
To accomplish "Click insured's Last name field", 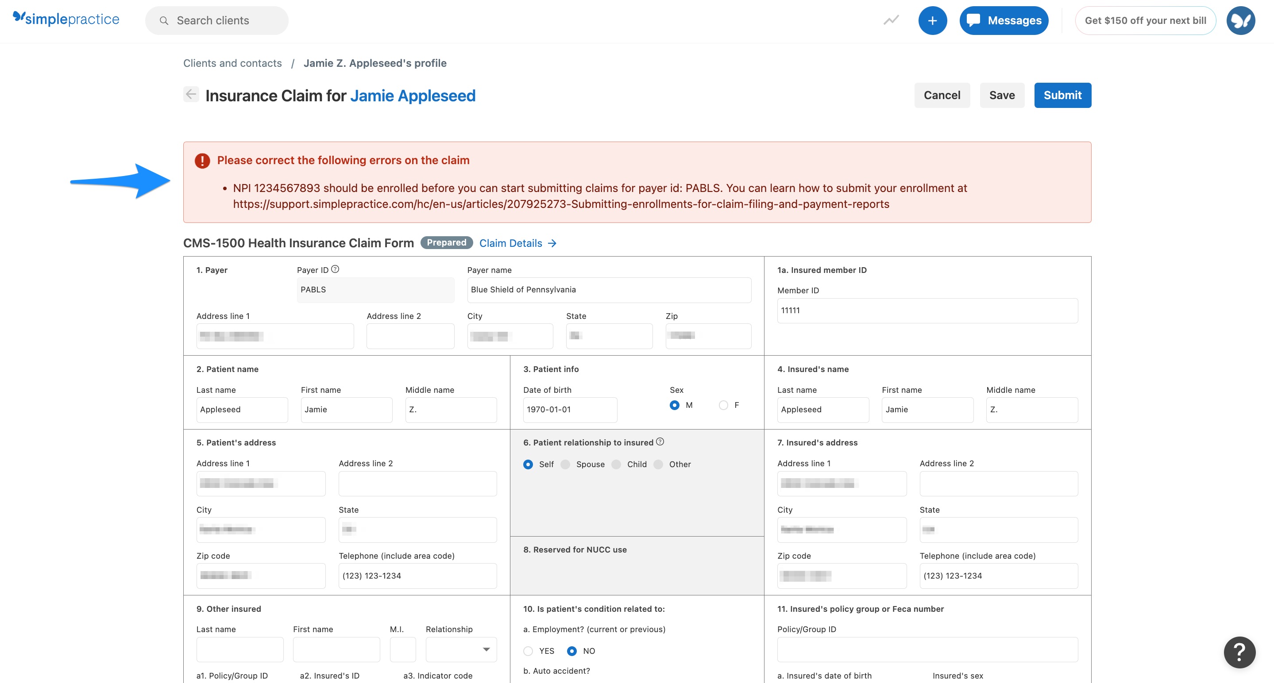I will (x=823, y=410).
